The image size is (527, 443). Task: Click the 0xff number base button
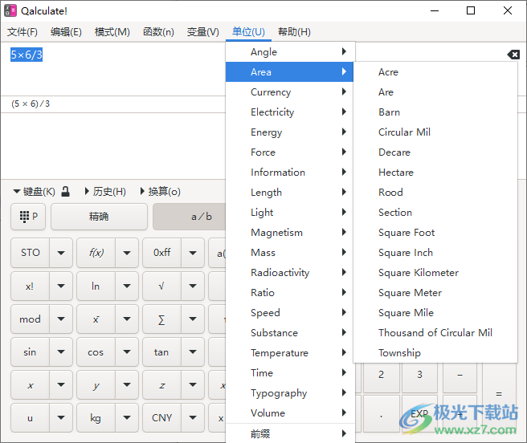[162, 253]
